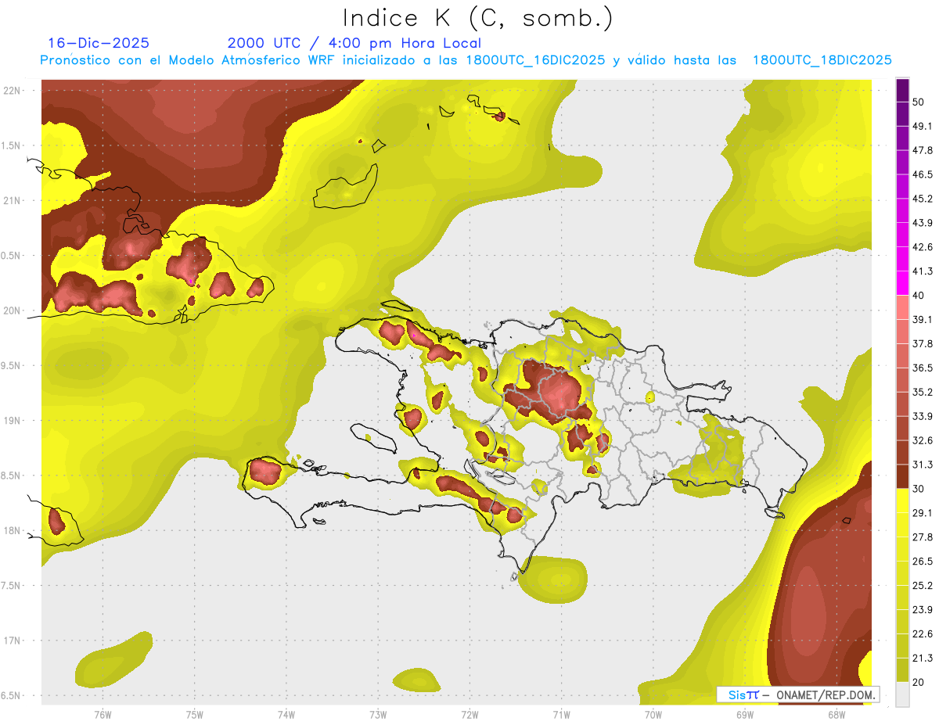The width and height of the screenshot is (939, 725).
Task: Click the '73W' longitude label
Action: pyautogui.click(x=377, y=715)
